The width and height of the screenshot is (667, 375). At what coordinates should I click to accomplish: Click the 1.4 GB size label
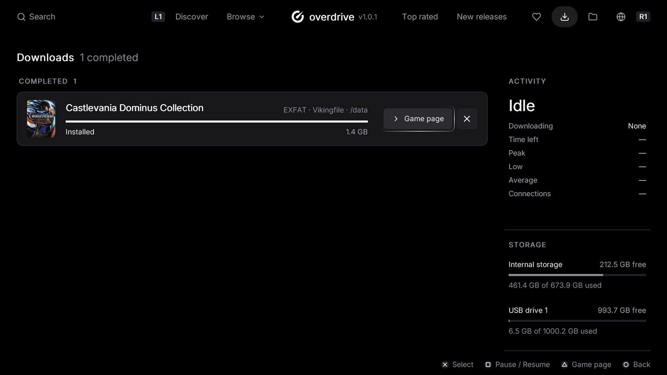[x=356, y=132]
